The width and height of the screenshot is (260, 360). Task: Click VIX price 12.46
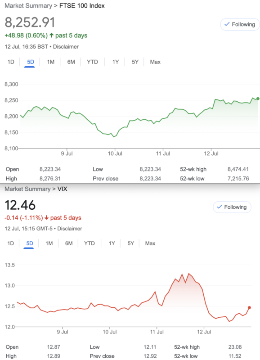point(20,205)
